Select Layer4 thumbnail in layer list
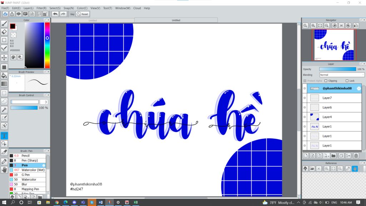 (315, 117)
